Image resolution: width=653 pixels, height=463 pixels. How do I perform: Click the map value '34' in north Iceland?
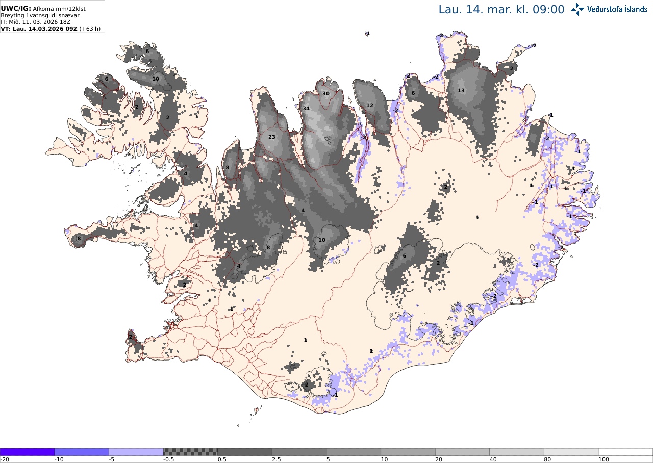point(306,109)
